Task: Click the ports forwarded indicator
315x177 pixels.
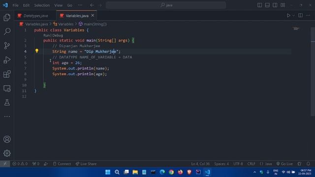Action: coord(36,164)
